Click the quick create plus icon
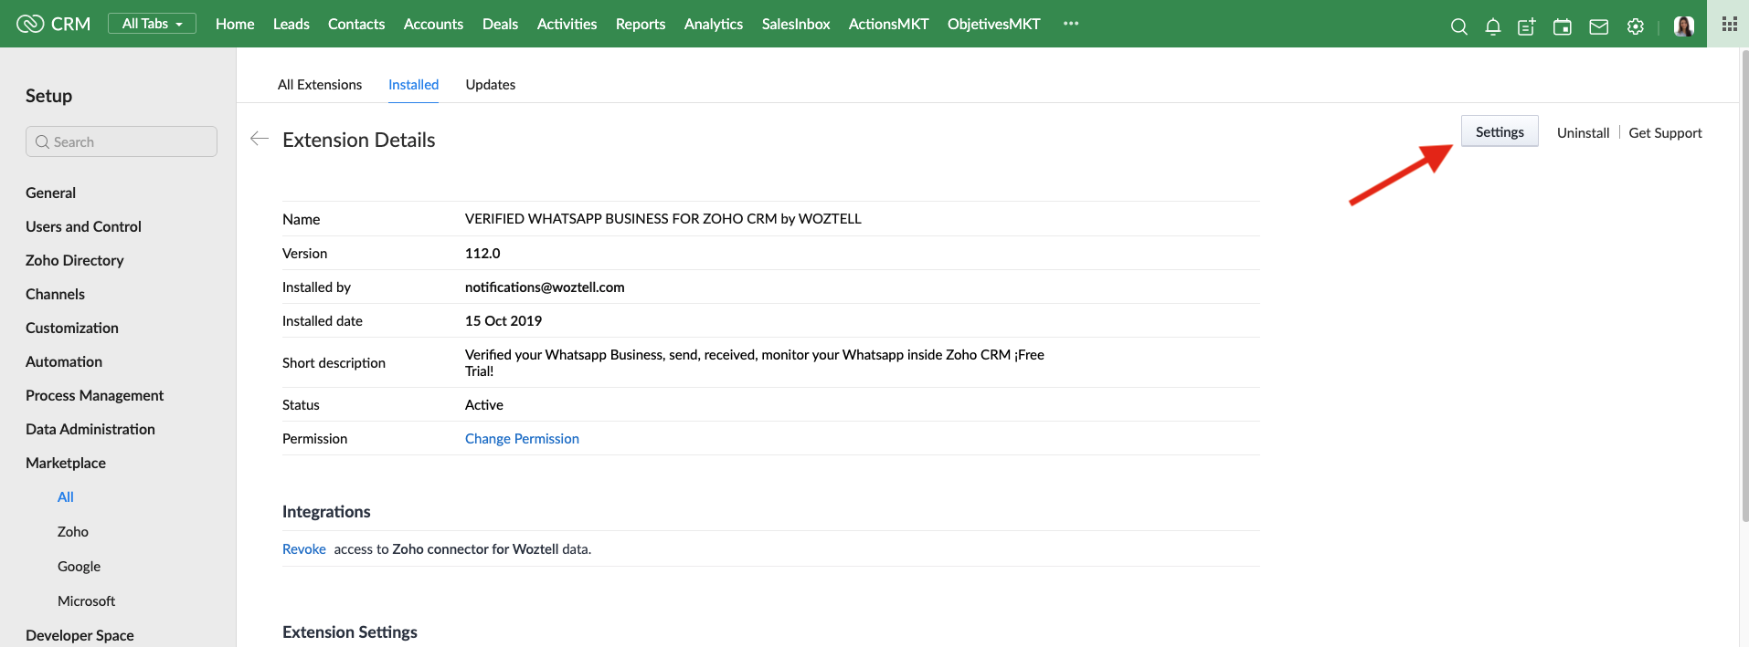Viewport: 1749px width, 647px height. tap(1527, 26)
